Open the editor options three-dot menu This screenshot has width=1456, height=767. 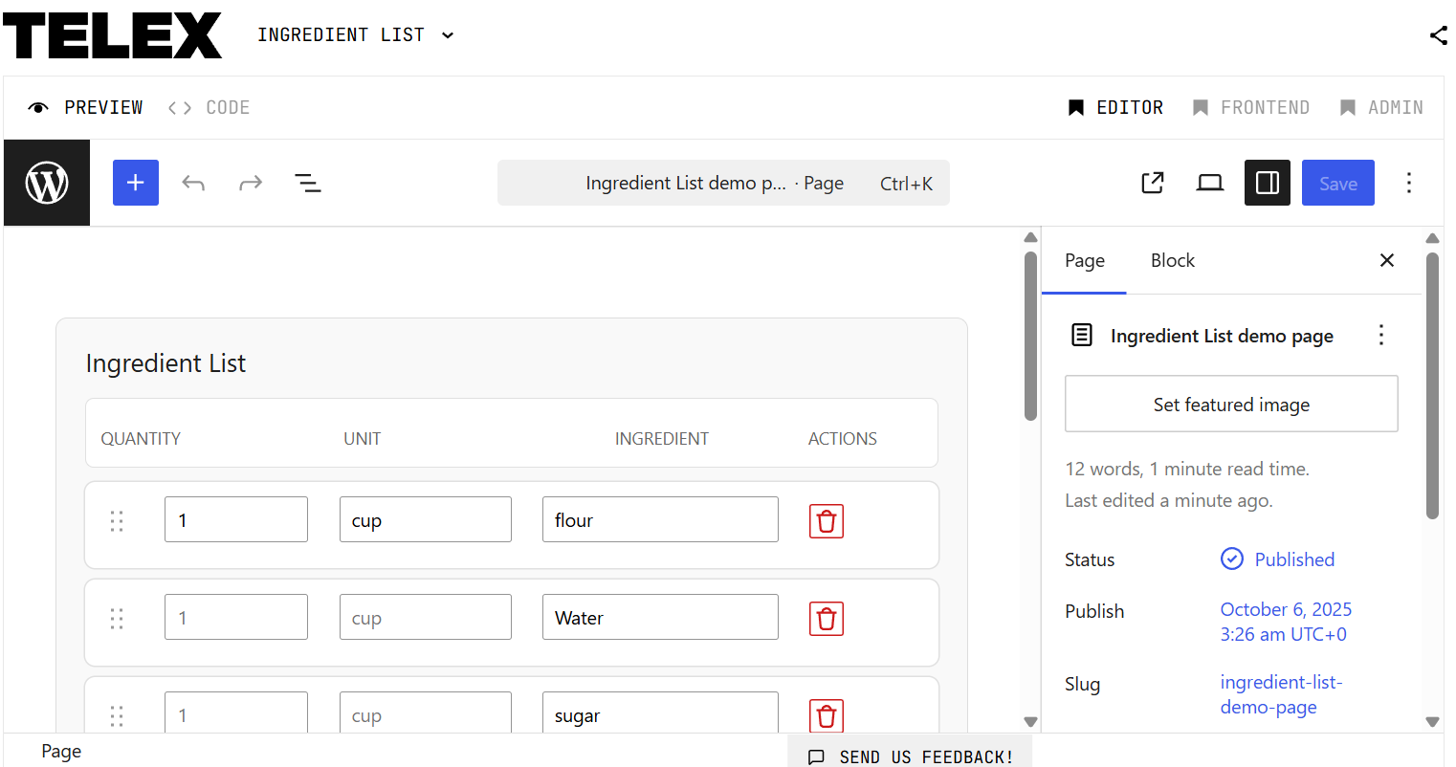coord(1408,183)
